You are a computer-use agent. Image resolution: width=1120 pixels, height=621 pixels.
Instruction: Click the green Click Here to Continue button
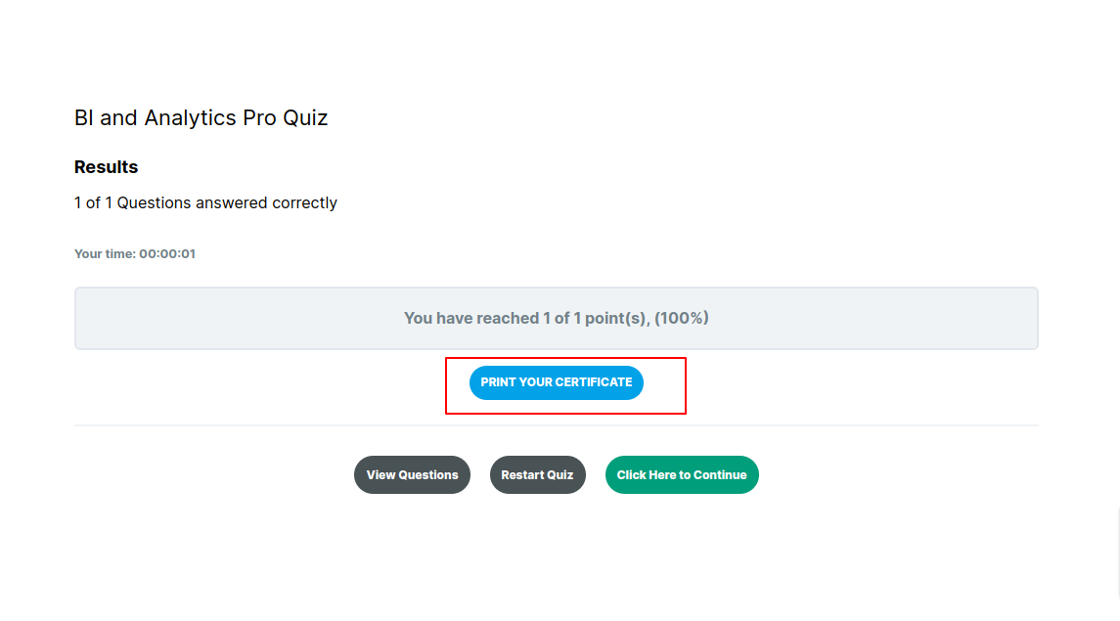point(682,474)
